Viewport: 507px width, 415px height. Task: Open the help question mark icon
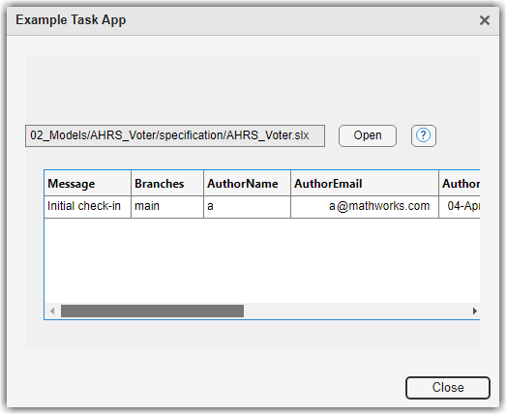tap(423, 135)
